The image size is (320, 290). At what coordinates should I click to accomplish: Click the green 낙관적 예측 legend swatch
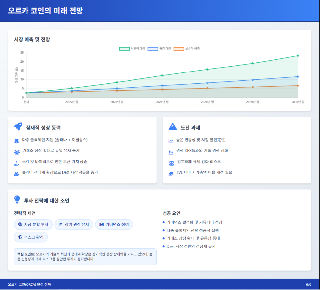pyautogui.click(x=124, y=49)
